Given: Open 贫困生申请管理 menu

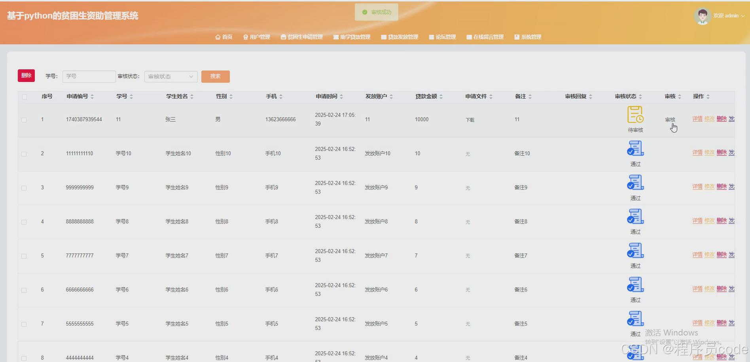Looking at the screenshot, I should 301,37.
